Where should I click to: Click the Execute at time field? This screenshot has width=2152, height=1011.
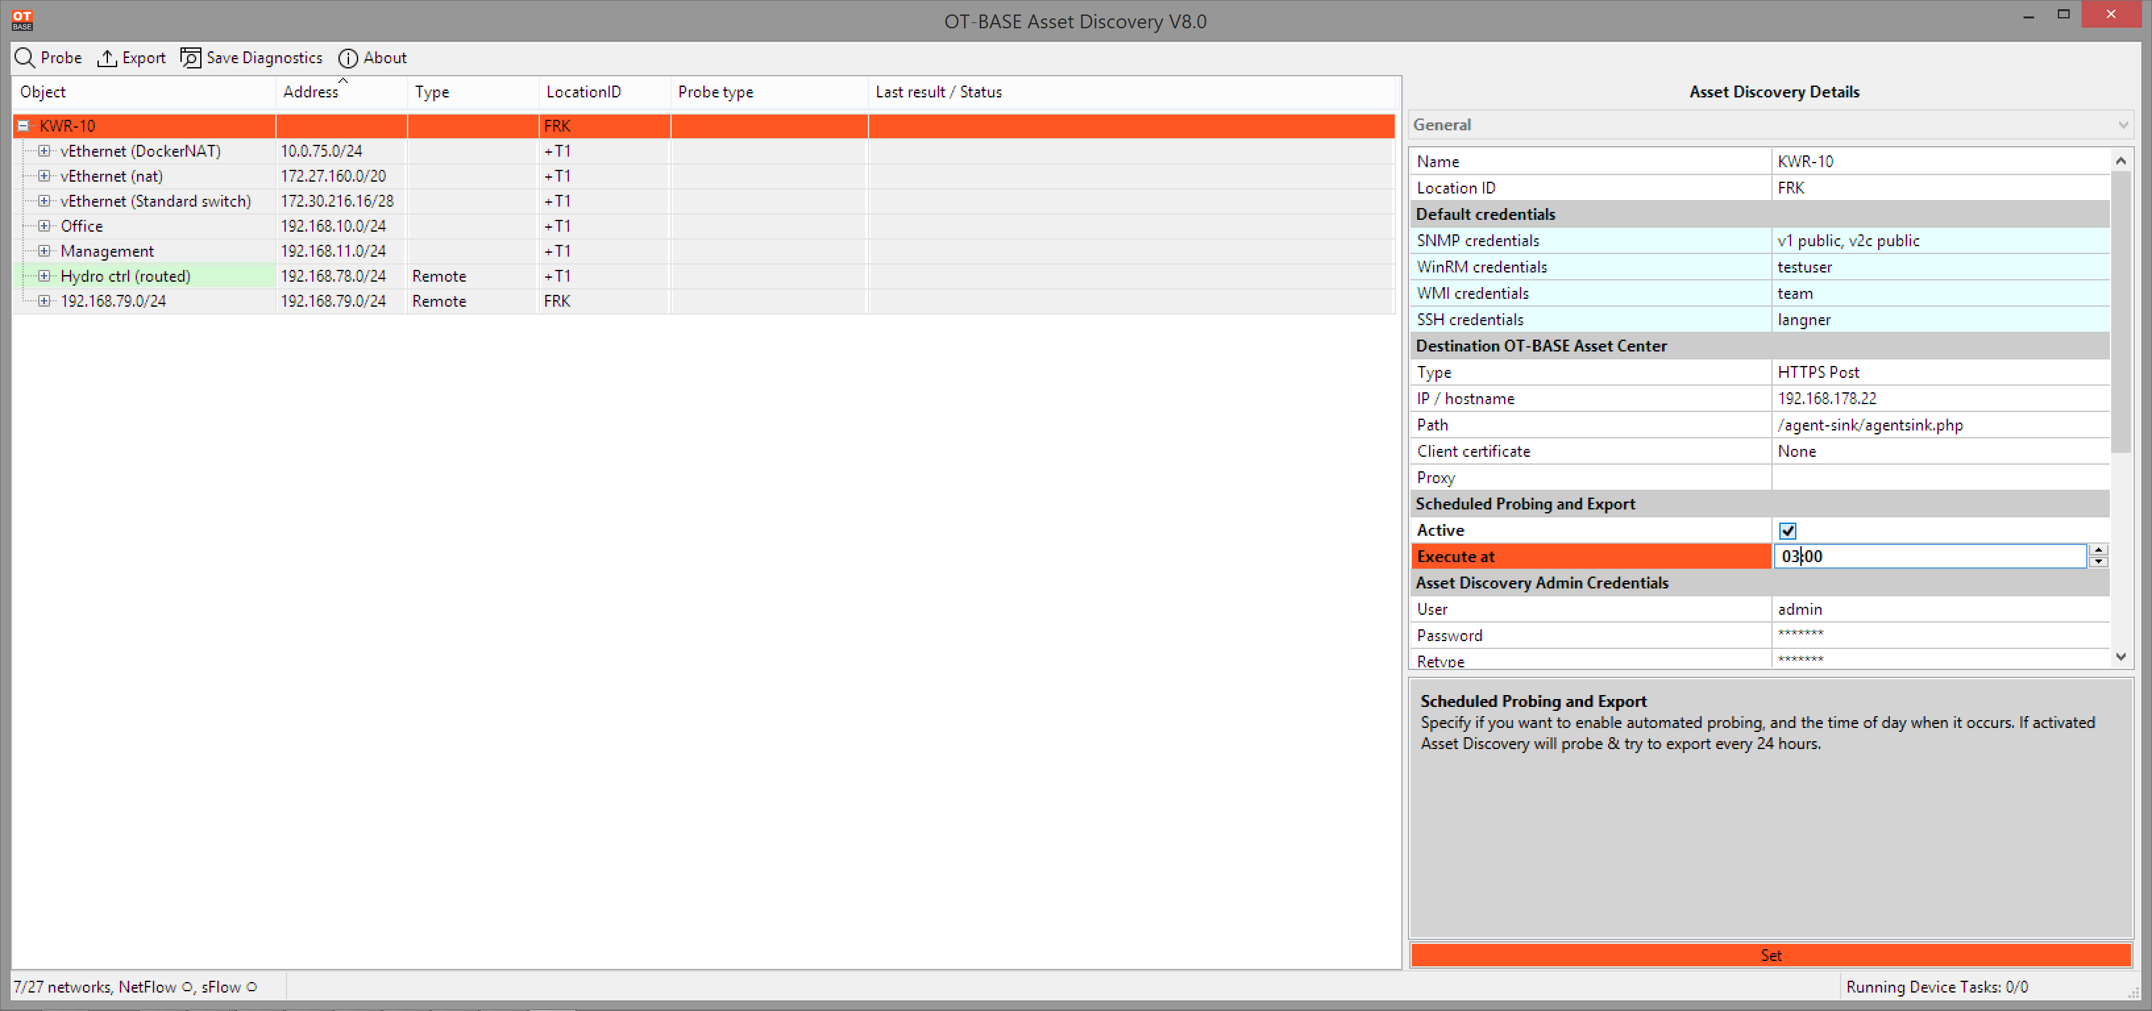click(x=1930, y=556)
